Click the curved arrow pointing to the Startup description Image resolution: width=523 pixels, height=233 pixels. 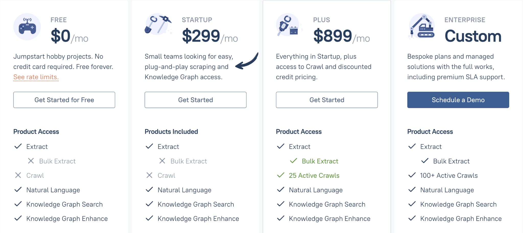click(x=247, y=61)
